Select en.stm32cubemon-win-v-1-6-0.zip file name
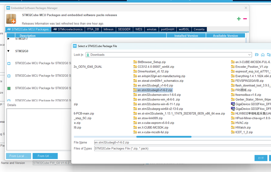This screenshot has height=172, width=271. pyautogui.click(x=159, y=95)
